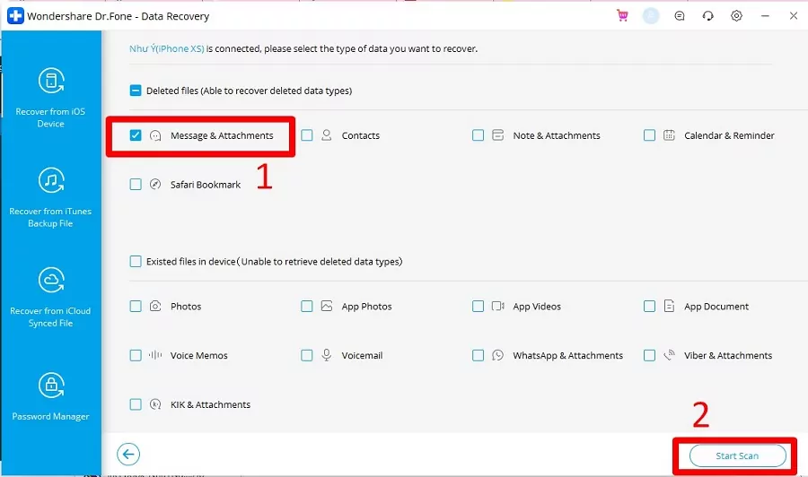Viewport: 808px width, 477px height.
Task: Click the Voice Memos waveform icon
Action: coord(155,355)
